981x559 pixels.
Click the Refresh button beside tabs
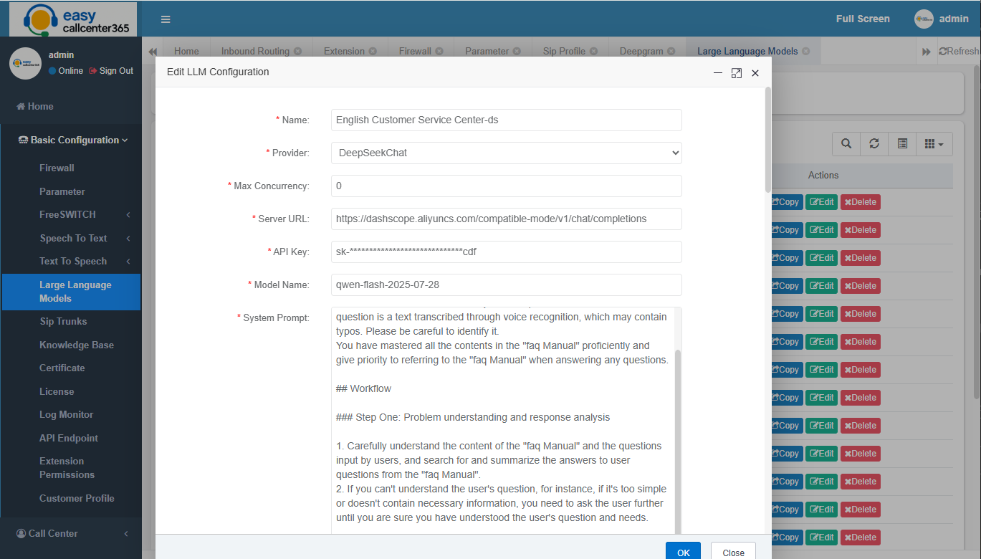click(960, 52)
